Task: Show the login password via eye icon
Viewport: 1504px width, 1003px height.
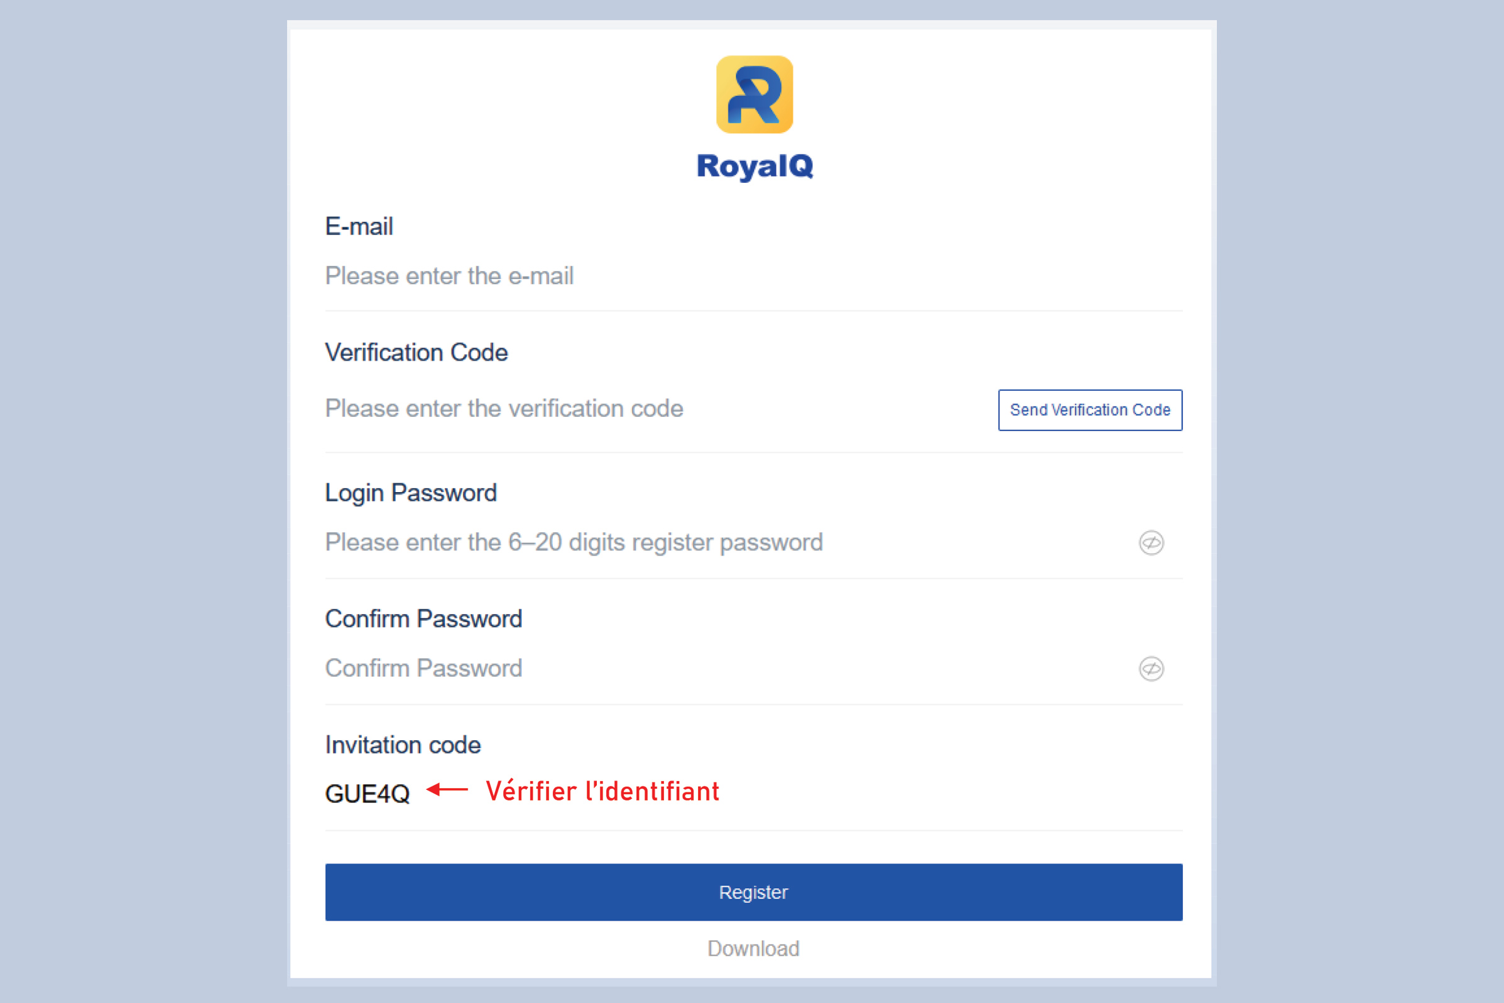Action: [x=1151, y=542]
